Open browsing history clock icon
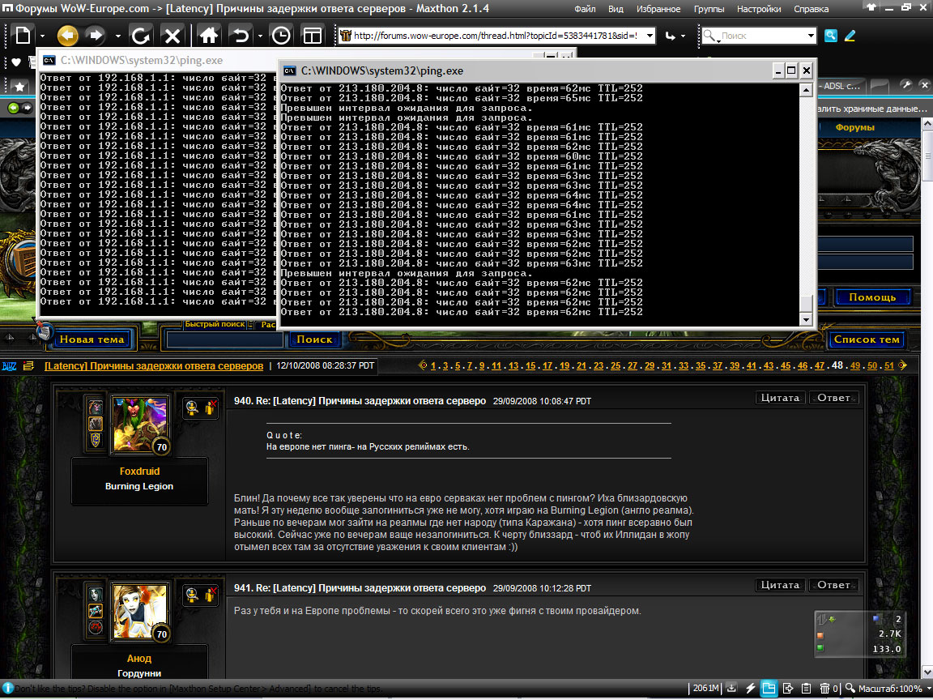The image size is (933, 700). point(281,36)
